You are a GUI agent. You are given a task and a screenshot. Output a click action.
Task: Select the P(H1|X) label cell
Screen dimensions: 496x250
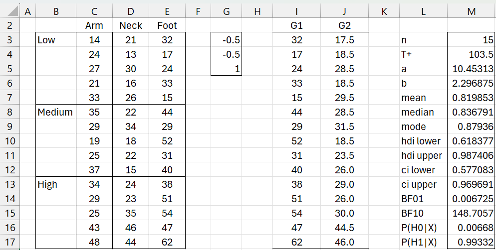click(423, 242)
